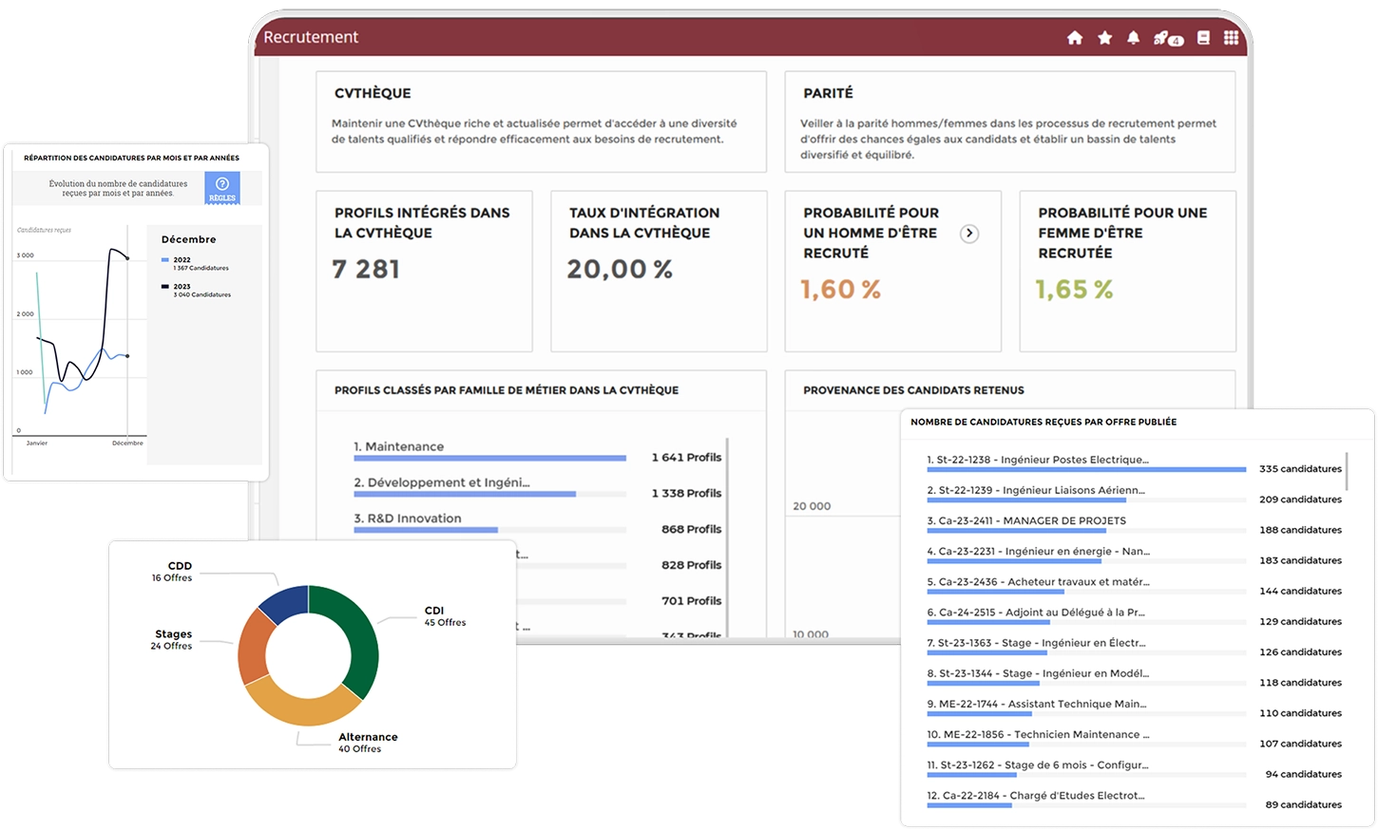Screen dimensions: 1378x830
Task: Click the Règles question mark icon
Action: [x=222, y=186]
